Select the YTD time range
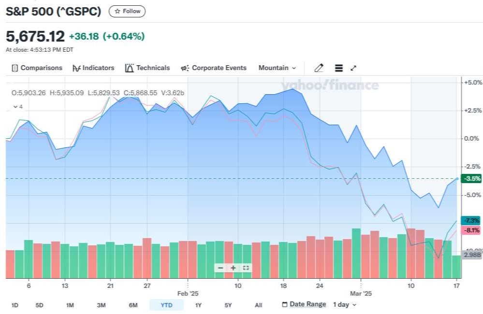483x314 pixels. pyautogui.click(x=166, y=305)
